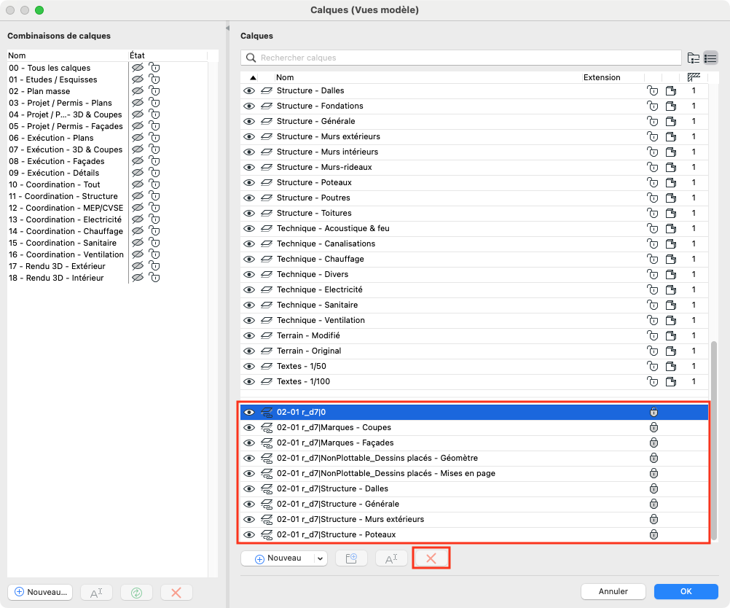This screenshot has height=608, width=730.
Task: Open the Nouveau dropdown arrow in Calques
Action: [321, 558]
